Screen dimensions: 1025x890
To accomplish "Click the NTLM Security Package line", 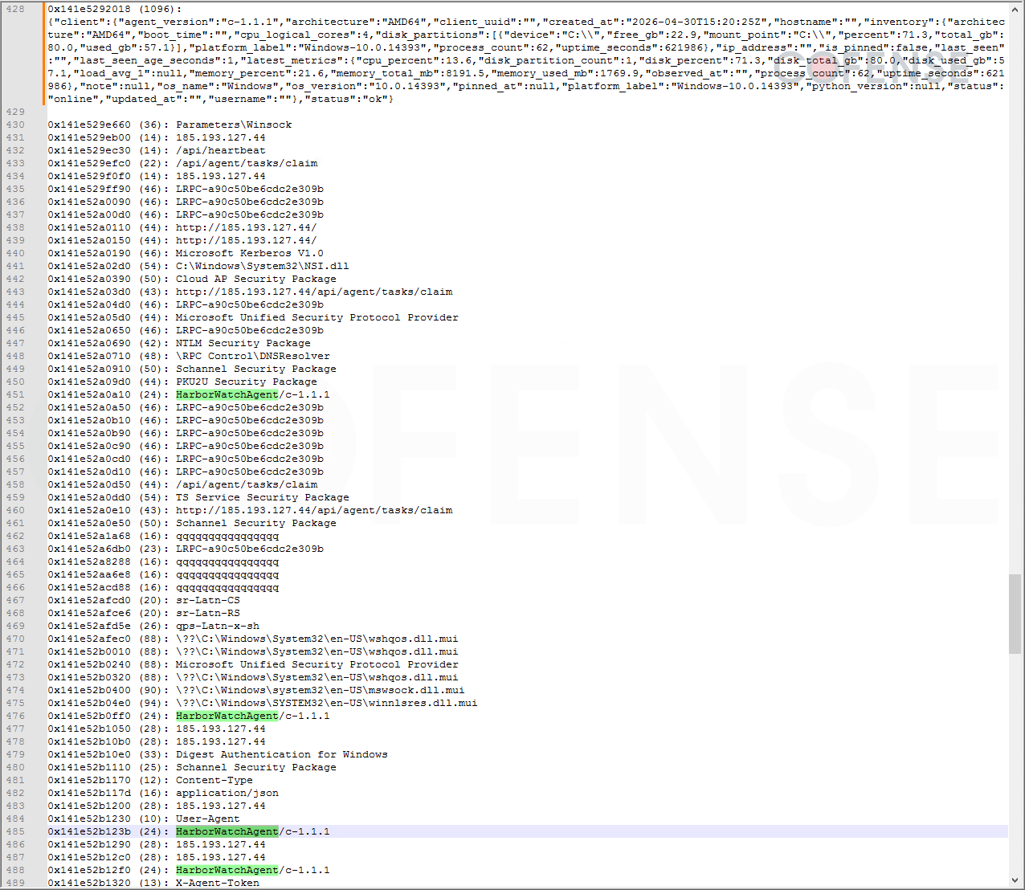I will [x=243, y=343].
